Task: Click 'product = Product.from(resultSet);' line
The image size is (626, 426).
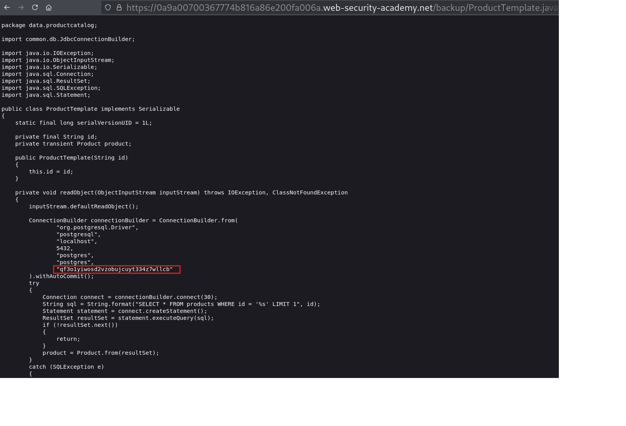Action: (101, 353)
